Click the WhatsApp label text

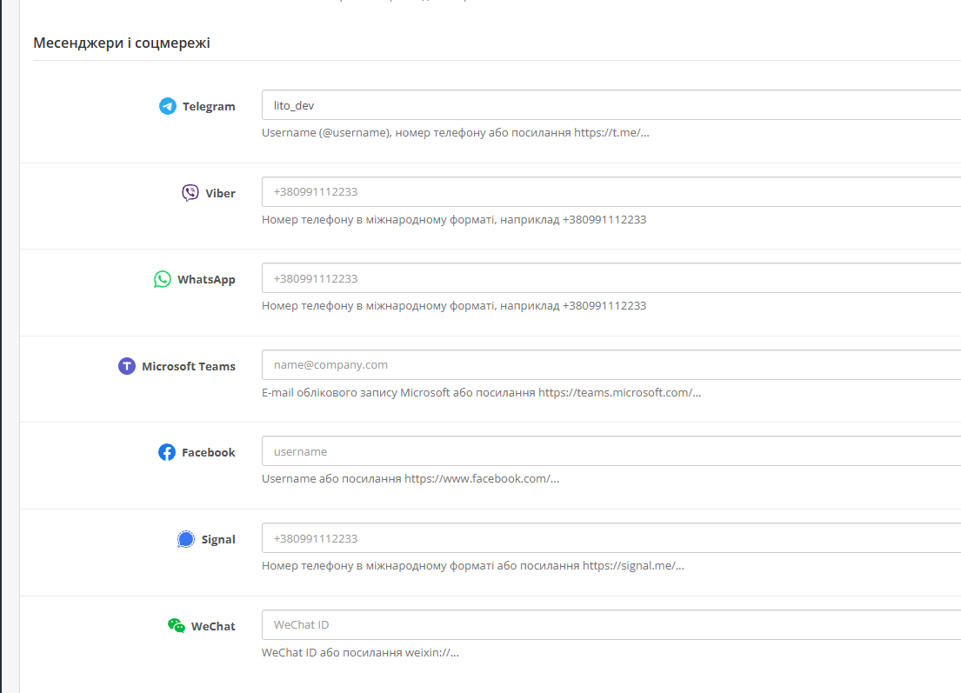pyautogui.click(x=206, y=280)
